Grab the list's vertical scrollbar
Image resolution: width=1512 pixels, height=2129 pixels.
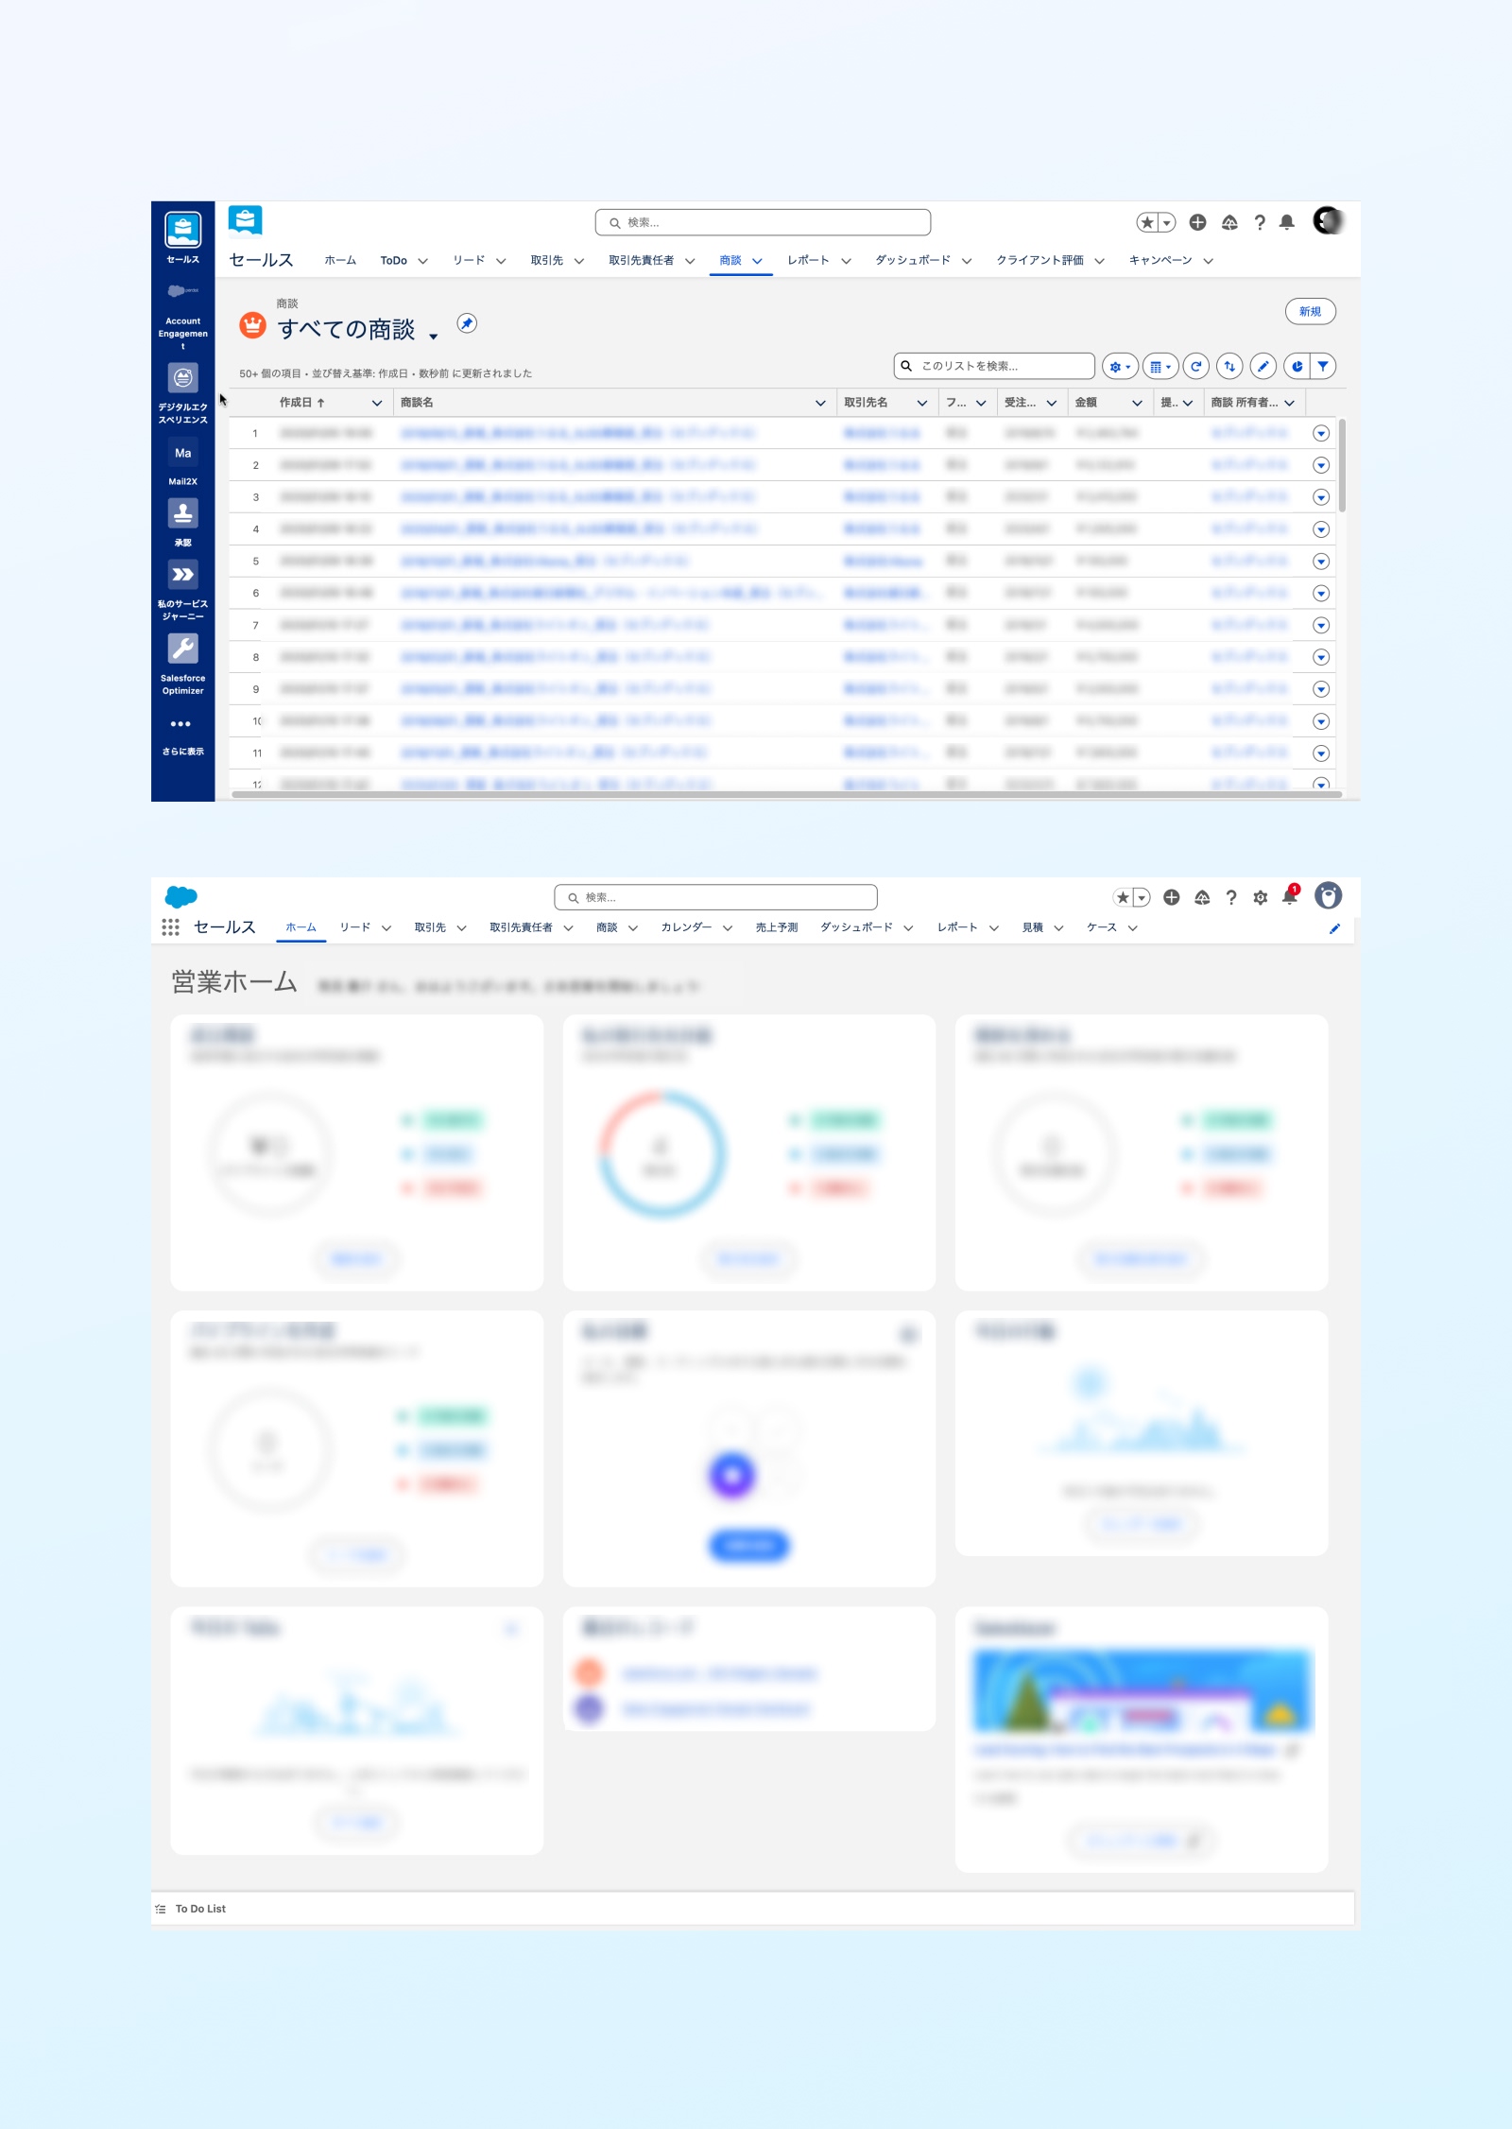[1342, 465]
